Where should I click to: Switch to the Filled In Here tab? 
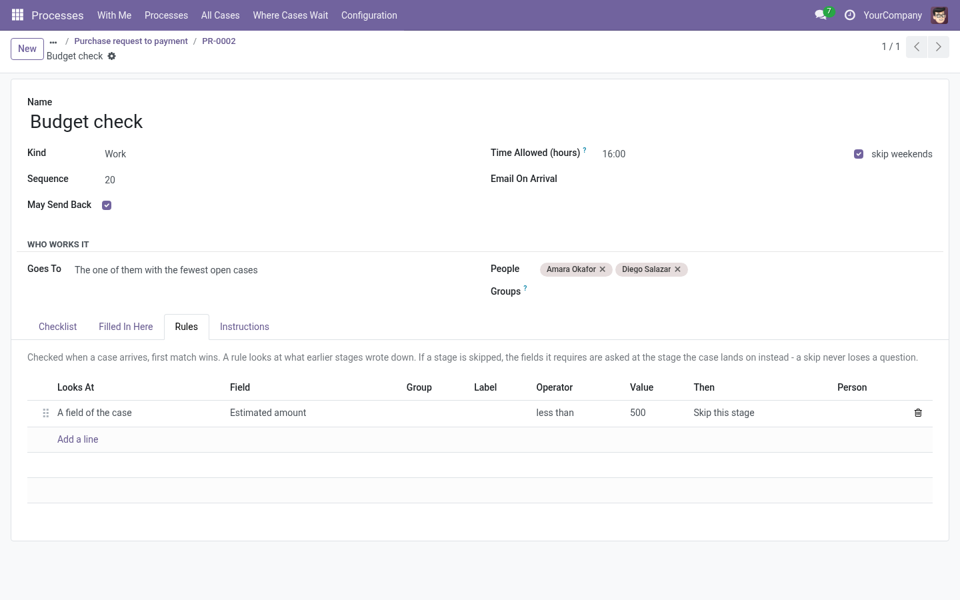pyautogui.click(x=126, y=327)
